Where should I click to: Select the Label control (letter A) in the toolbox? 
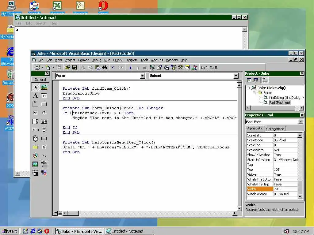point(36,96)
